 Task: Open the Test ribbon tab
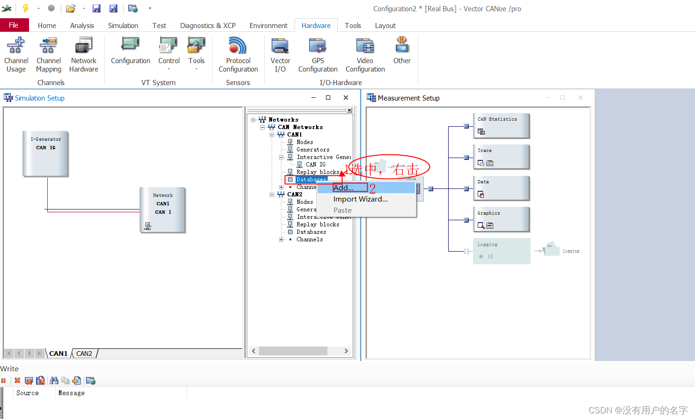point(159,26)
